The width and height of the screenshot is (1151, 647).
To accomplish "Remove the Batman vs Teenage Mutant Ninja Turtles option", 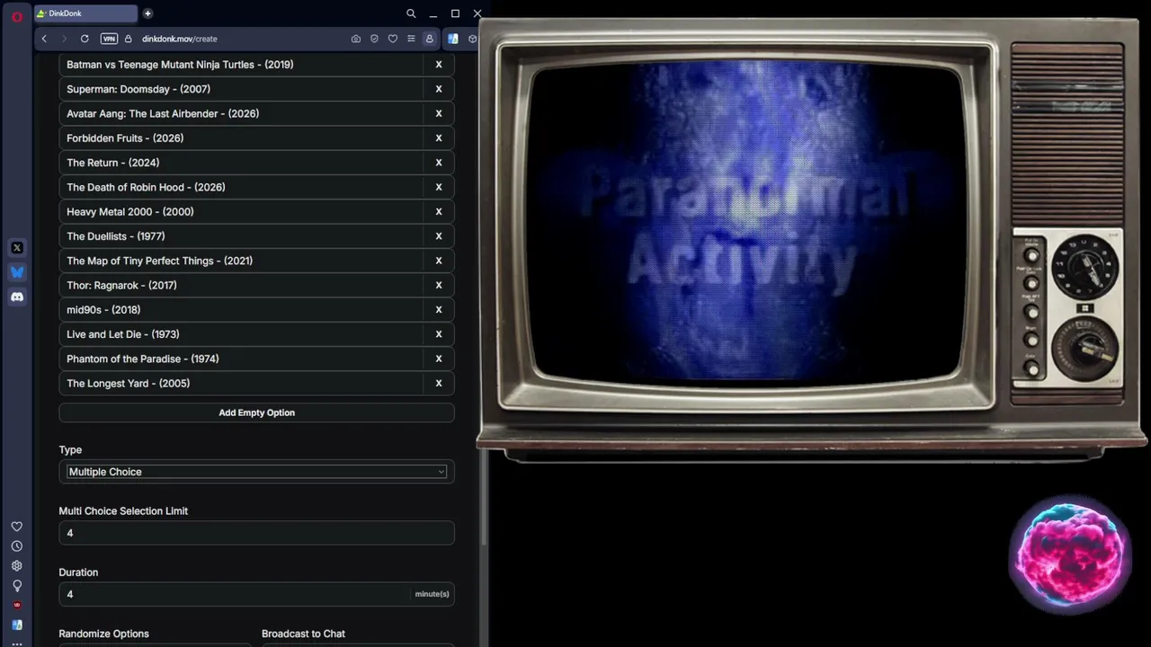I will (439, 65).
